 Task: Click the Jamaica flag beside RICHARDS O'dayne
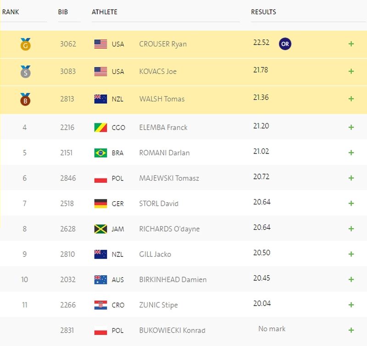coord(100,229)
